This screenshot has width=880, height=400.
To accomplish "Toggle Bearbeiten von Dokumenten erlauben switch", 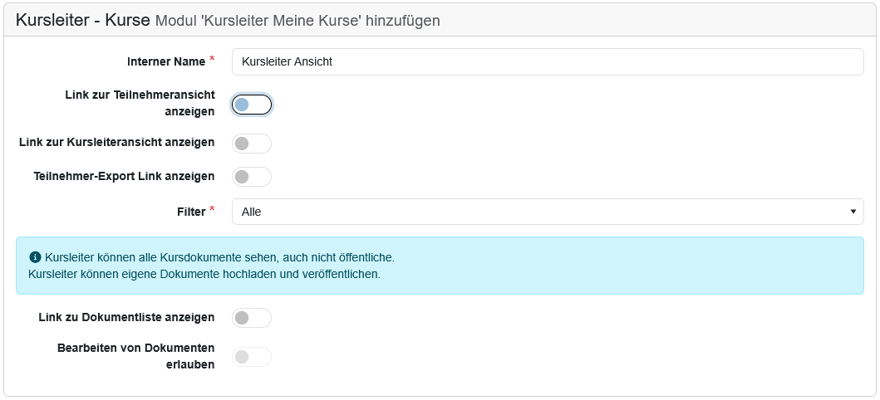I will click(252, 357).
